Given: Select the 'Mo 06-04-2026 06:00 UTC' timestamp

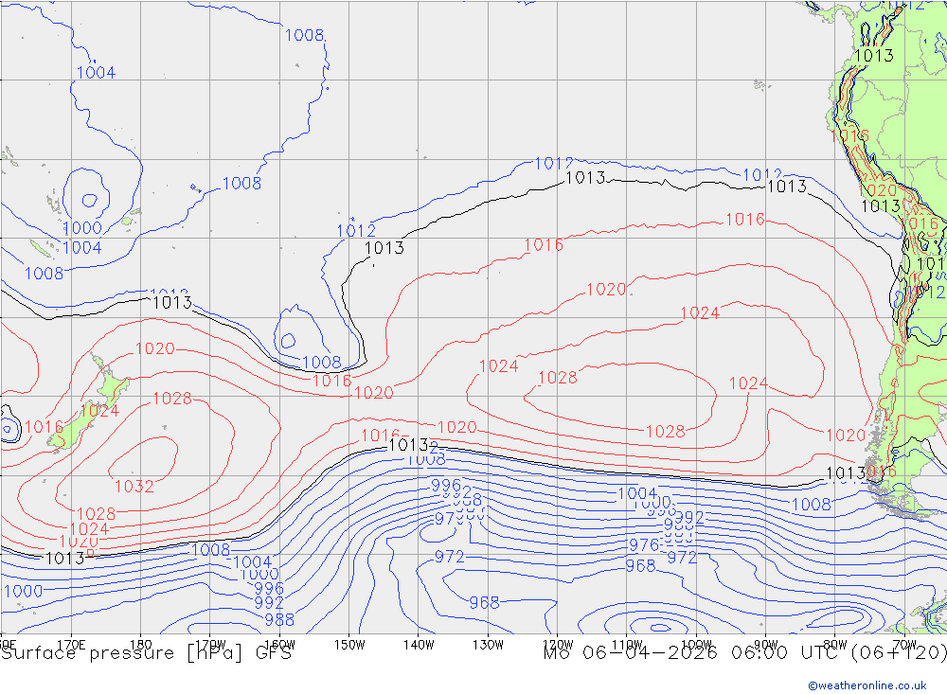Looking at the screenshot, I should pyautogui.click(x=693, y=653).
